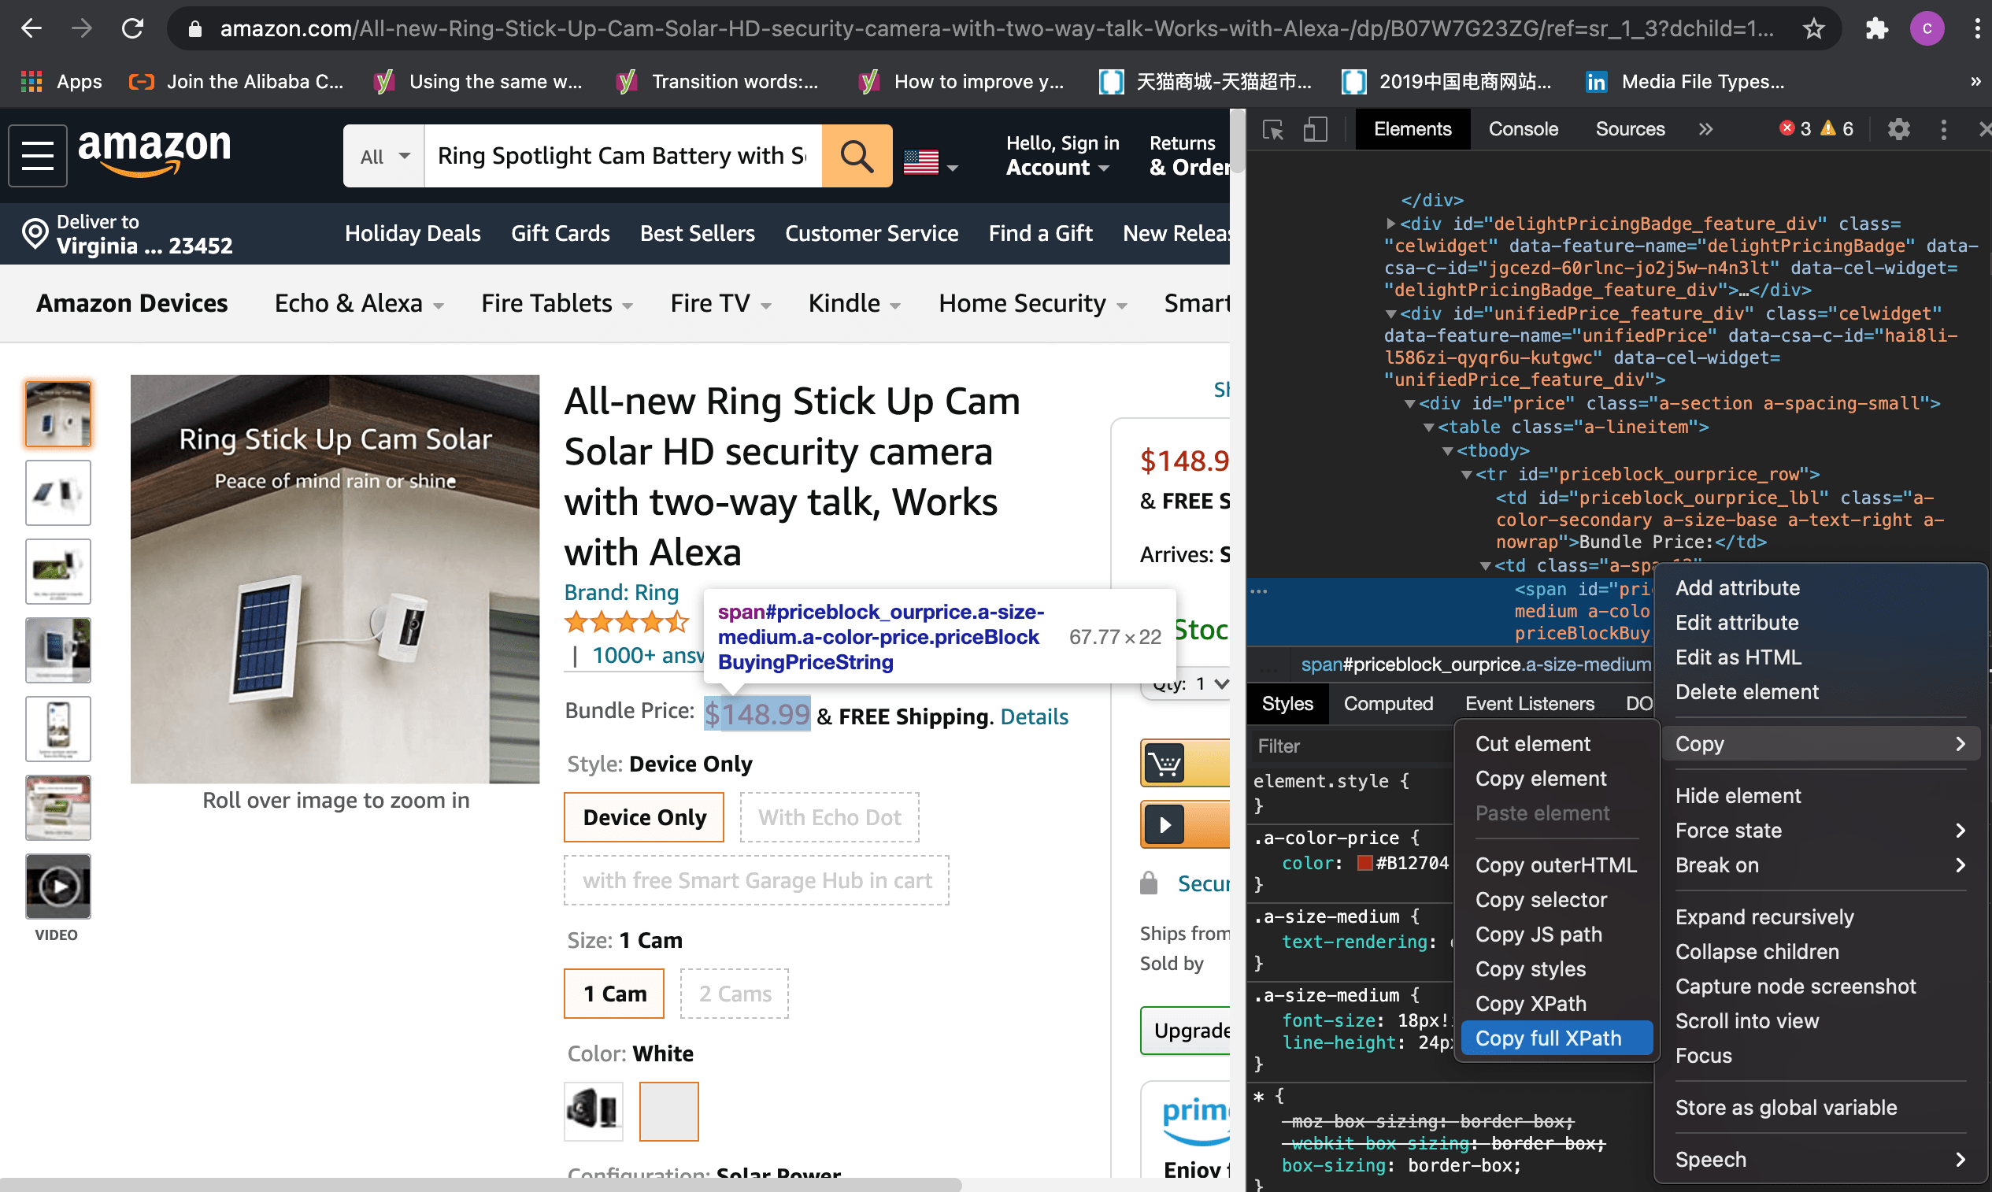Play the product video thumbnail
Screen dimensions: 1992x1192
[57, 887]
